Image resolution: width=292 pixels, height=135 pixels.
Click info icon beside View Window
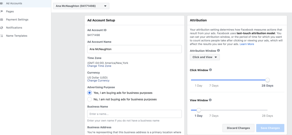[210, 100]
